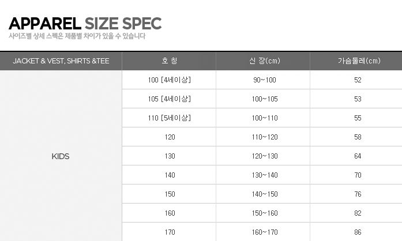This screenshot has height=241, width=402.
Task: Select the 110 [5세이상] size cell
Action: pos(169,118)
